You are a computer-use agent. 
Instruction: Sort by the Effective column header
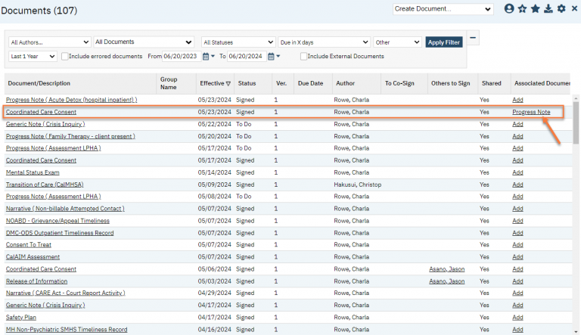215,83
